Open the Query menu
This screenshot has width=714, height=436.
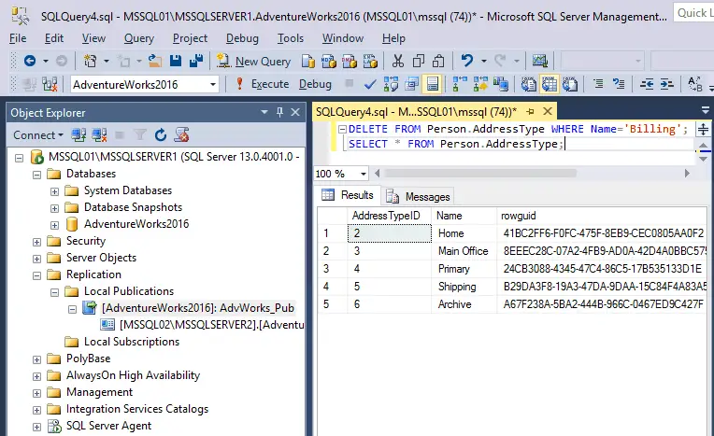139,38
